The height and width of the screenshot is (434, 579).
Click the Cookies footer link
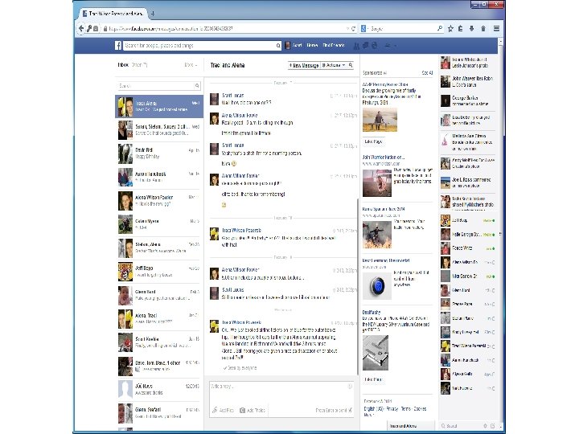[420, 409]
